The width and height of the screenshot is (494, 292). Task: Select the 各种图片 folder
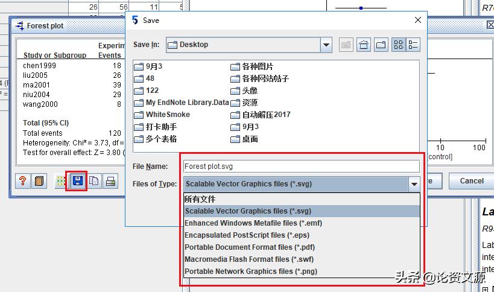click(x=252, y=66)
